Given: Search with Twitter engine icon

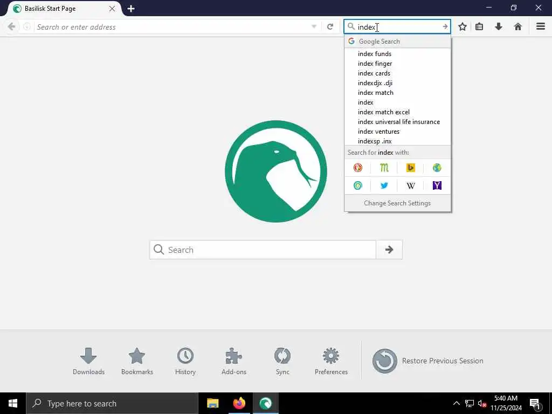Looking at the screenshot, I should click(384, 185).
